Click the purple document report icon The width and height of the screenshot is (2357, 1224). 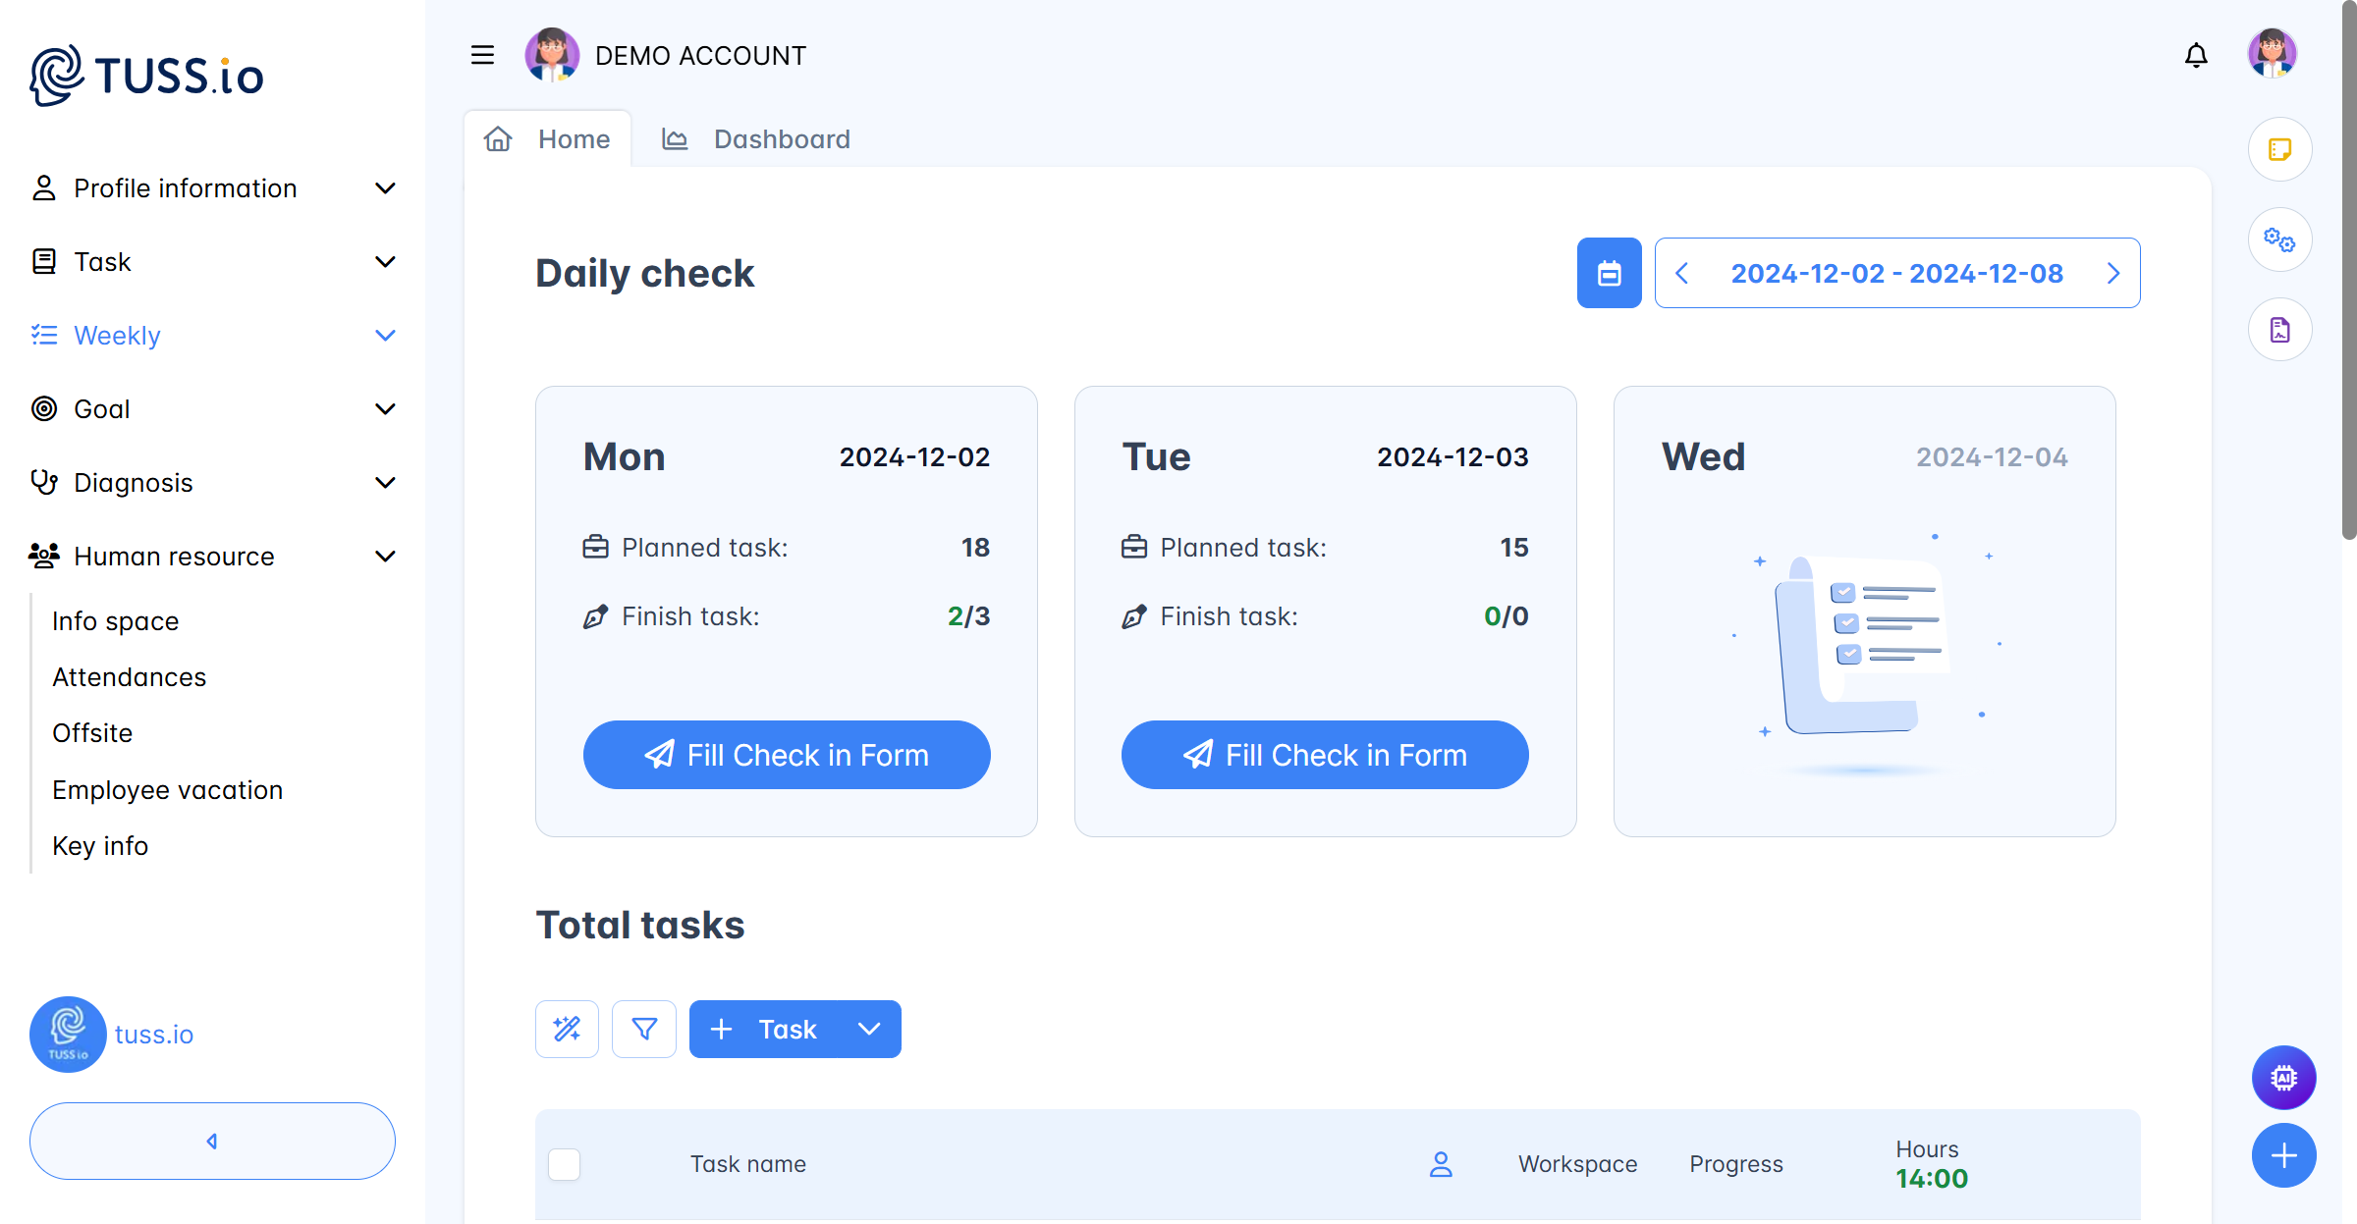pos(2279,330)
